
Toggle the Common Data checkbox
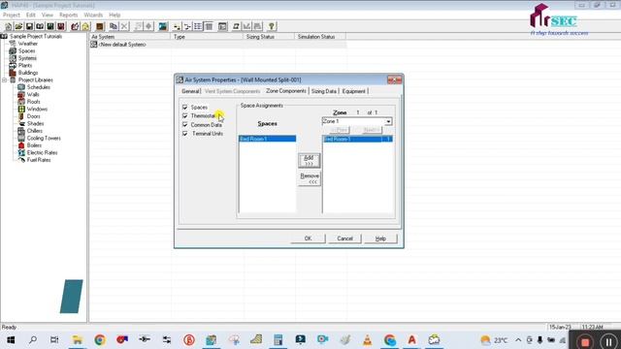pyautogui.click(x=185, y=125)
